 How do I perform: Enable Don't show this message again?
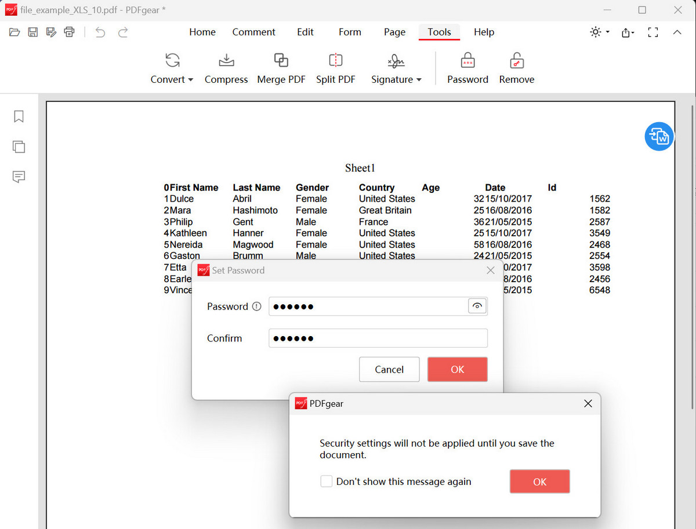pos(326,481)
